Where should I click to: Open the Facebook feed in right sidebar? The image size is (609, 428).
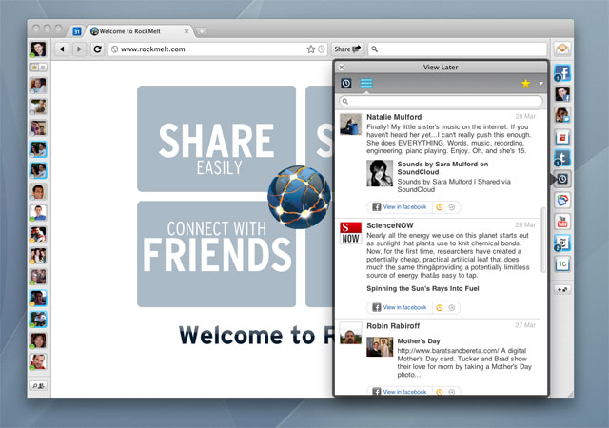[x=562, y=72]
